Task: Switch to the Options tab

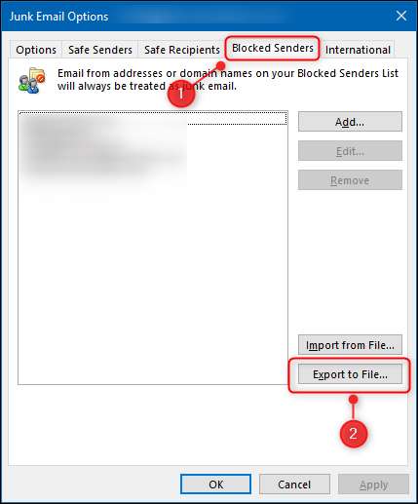Action: pos(36,50)
